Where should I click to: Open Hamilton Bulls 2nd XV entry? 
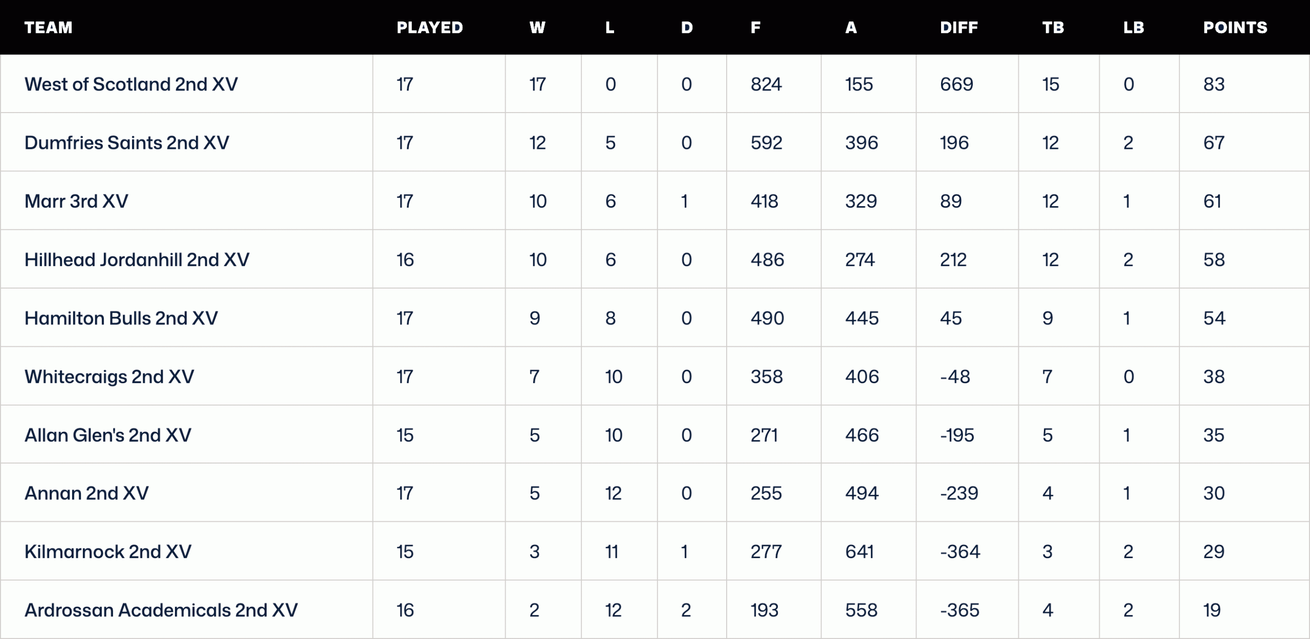coord(121,318)
